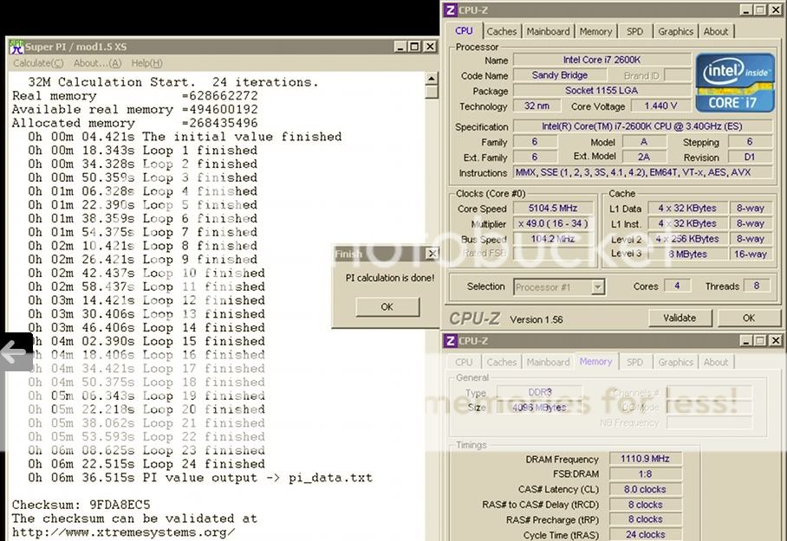The width and height of the screenshot is (787, 541).
Task: Click the Super PI title bar icon
Action: (16, 46)
